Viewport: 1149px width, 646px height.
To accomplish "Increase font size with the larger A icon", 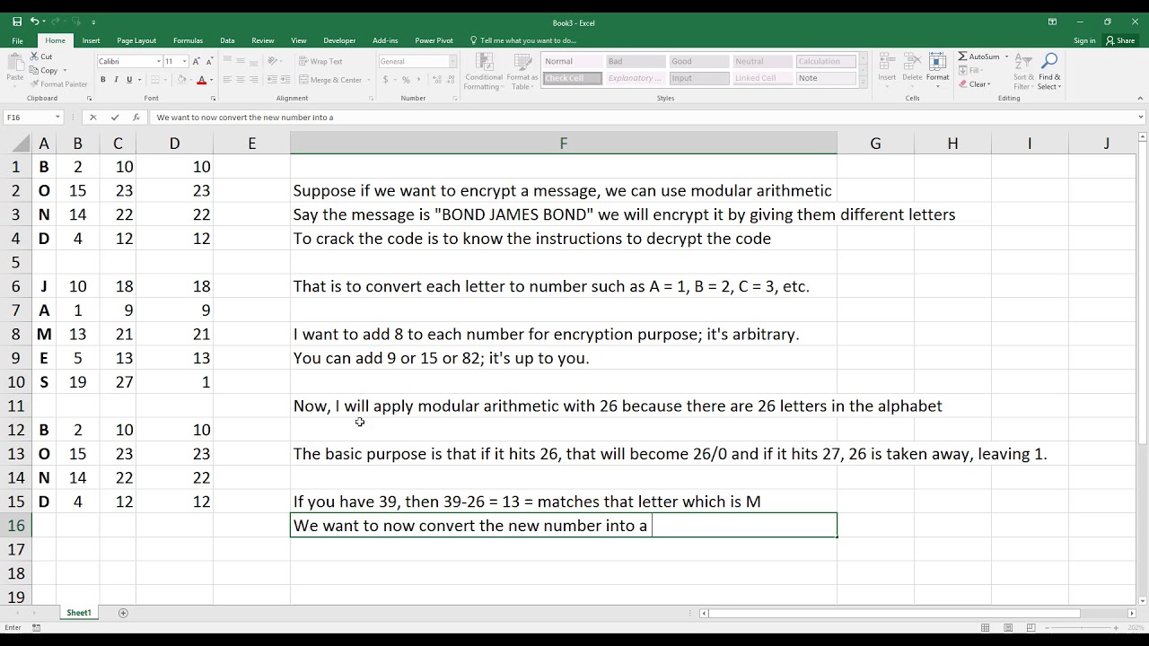I will coord(197,61).
